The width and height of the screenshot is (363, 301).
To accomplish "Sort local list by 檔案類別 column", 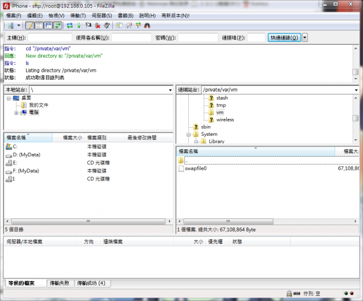I will (104, 137).
